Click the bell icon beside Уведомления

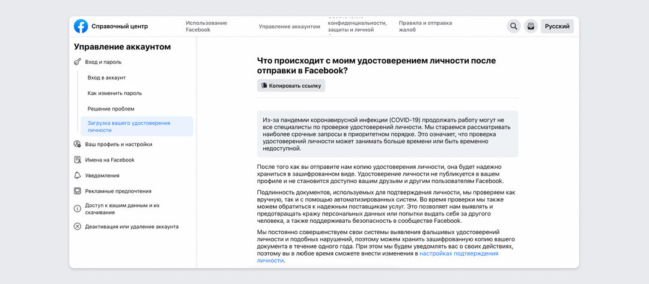[x=78, y=175]
